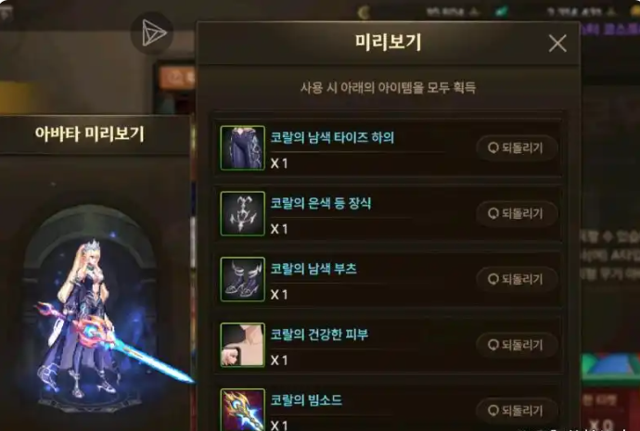640x431 pixels.
Task: Select the 아바타 미리보기 panel header
Action: 89,134
